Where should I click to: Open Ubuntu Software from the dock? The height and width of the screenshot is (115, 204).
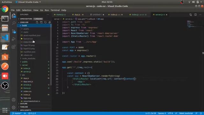click(5, 57)
